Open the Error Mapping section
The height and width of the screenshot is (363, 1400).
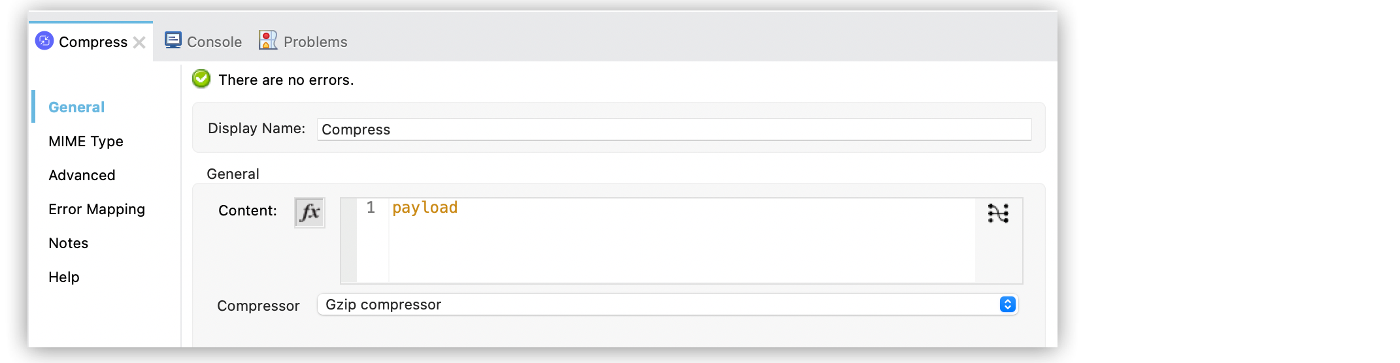point(97,209)
